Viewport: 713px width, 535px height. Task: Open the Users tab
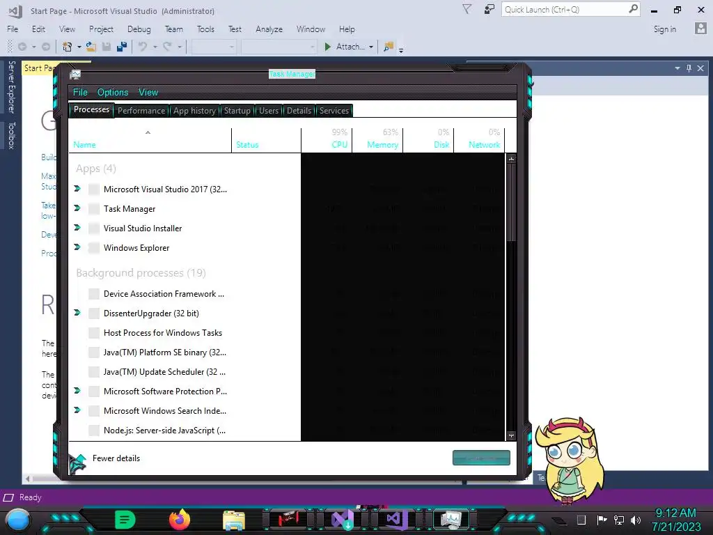[268, 111]
